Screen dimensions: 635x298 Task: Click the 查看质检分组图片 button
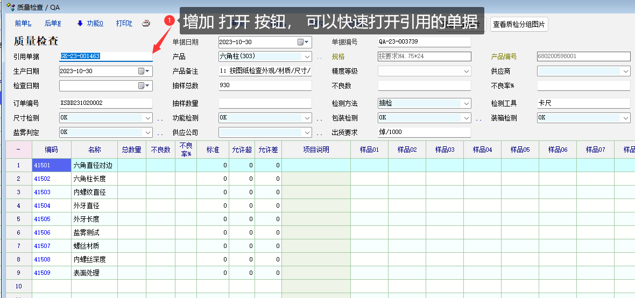click(x=519, y=24)
